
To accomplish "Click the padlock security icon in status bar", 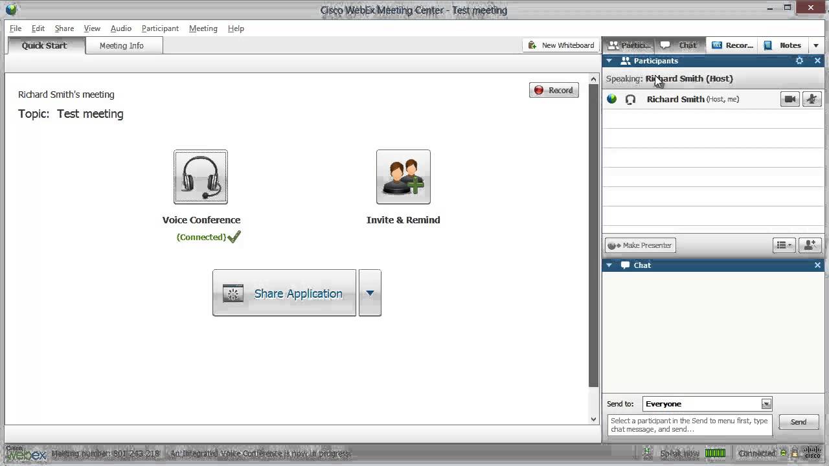I will (x=795, y=453).
